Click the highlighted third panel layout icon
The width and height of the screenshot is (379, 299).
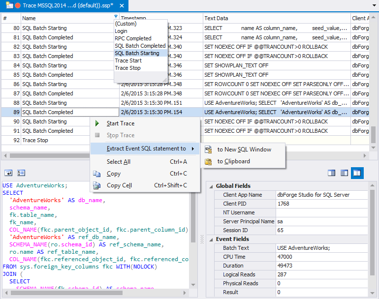click(x=357, y=173)
